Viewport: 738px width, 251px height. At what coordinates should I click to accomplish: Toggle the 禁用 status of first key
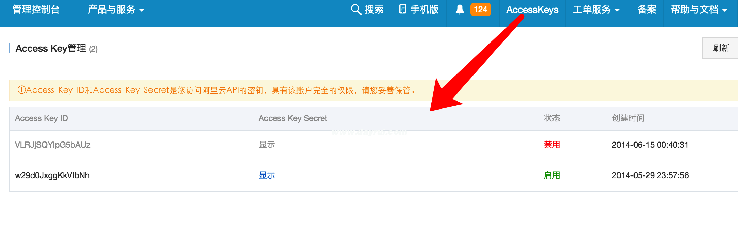[552, 145]
